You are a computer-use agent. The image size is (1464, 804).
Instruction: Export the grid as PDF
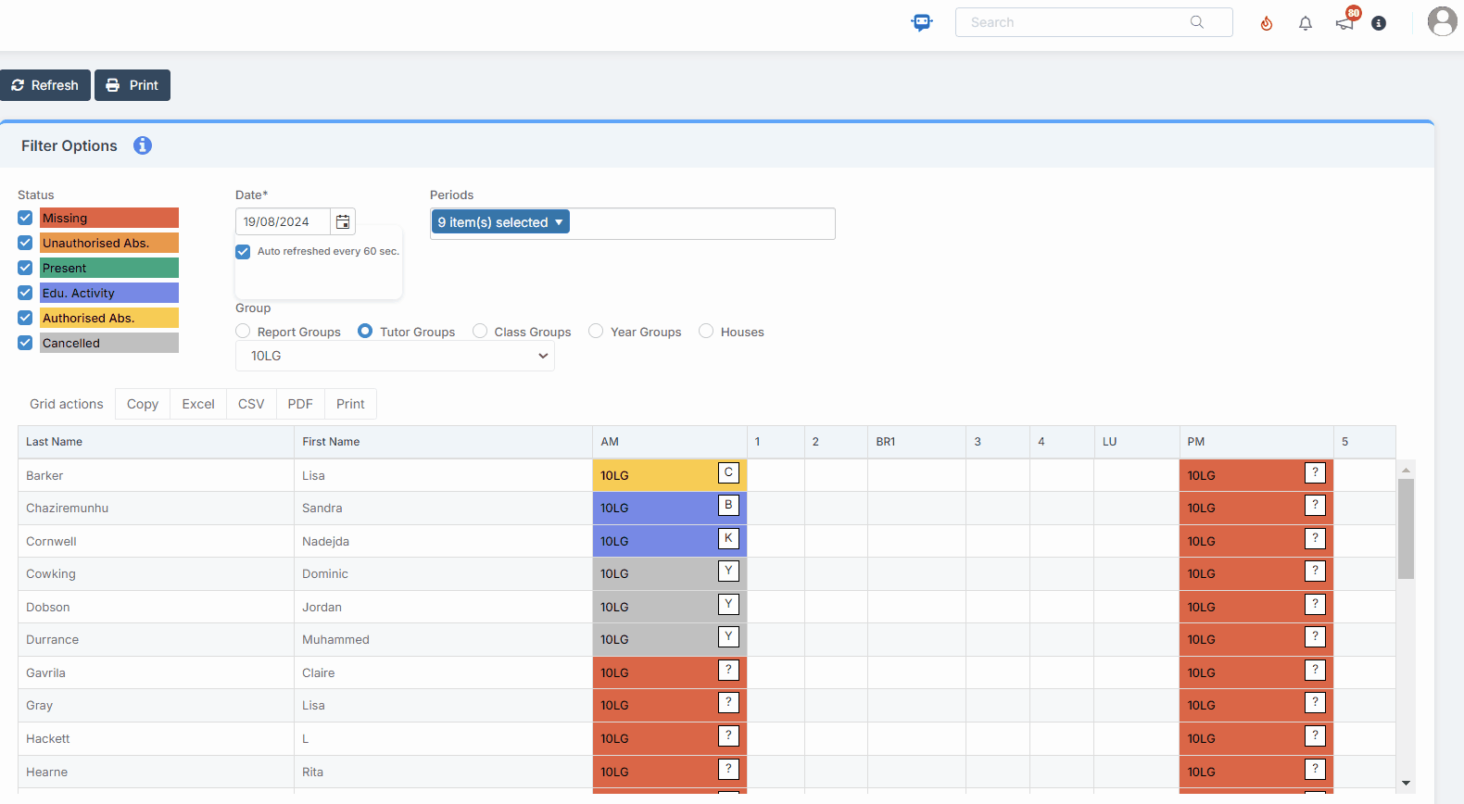click(x=300, y=404)
